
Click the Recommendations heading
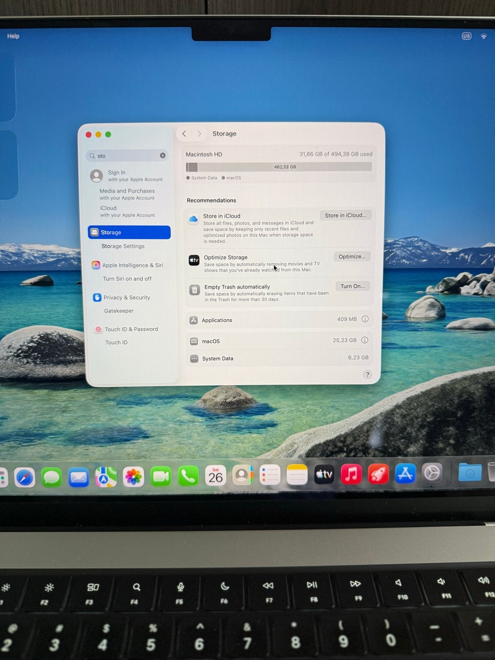(x=212, y=200)
